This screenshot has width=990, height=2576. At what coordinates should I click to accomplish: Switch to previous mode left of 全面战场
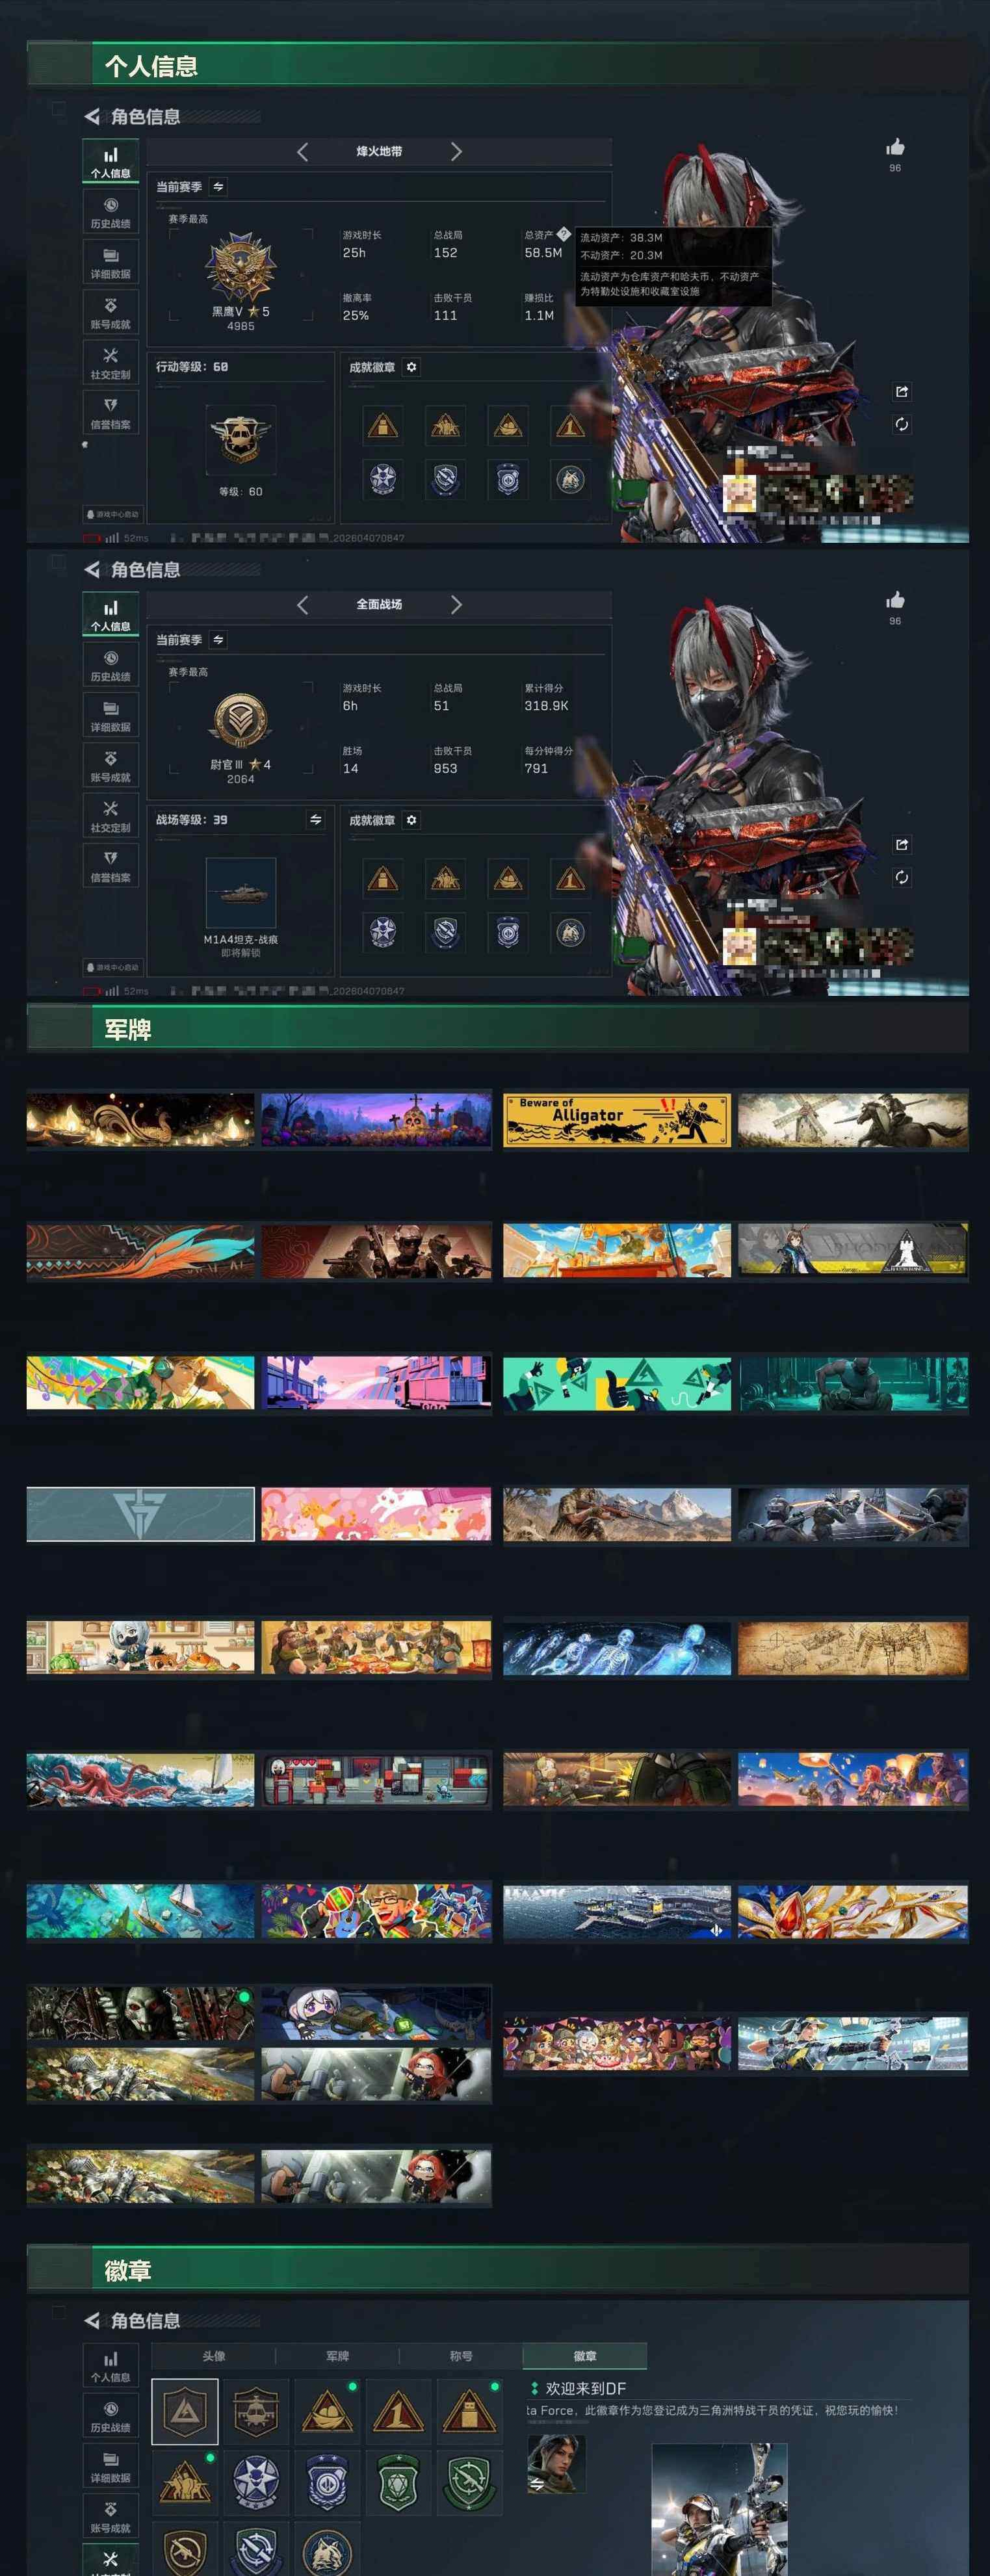302,605
